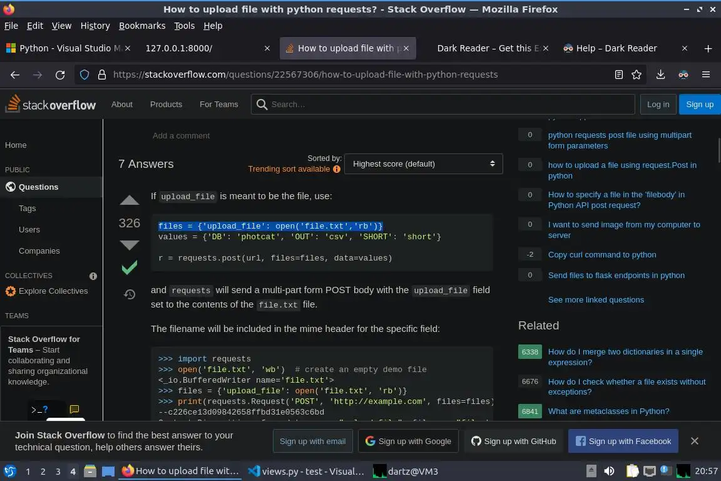
Task: Open dartz@VM3 terminal taskbar item
Action: [x=406, y=472]
